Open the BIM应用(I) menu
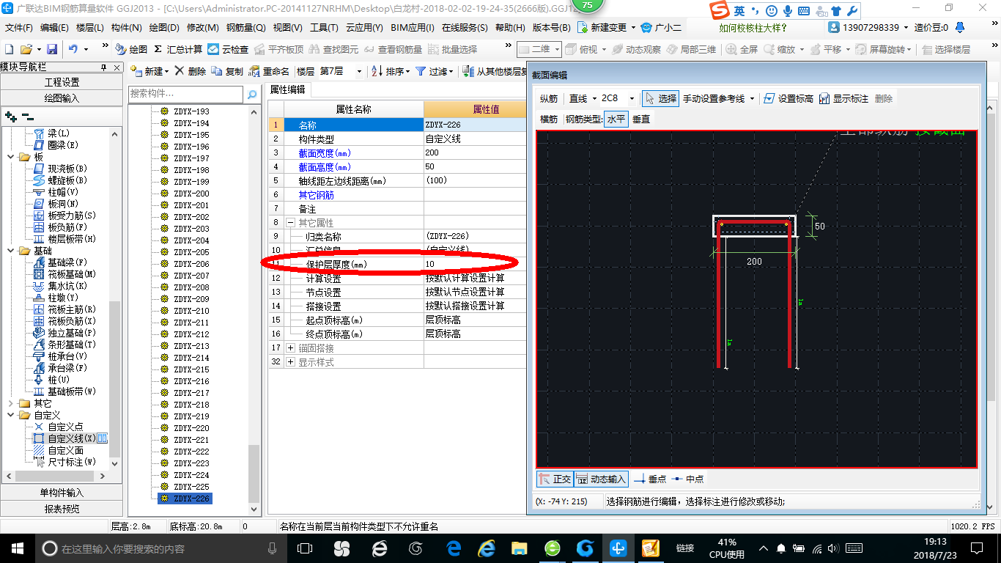The height and width of the screenshot is (563, 1001). [413, 27]
